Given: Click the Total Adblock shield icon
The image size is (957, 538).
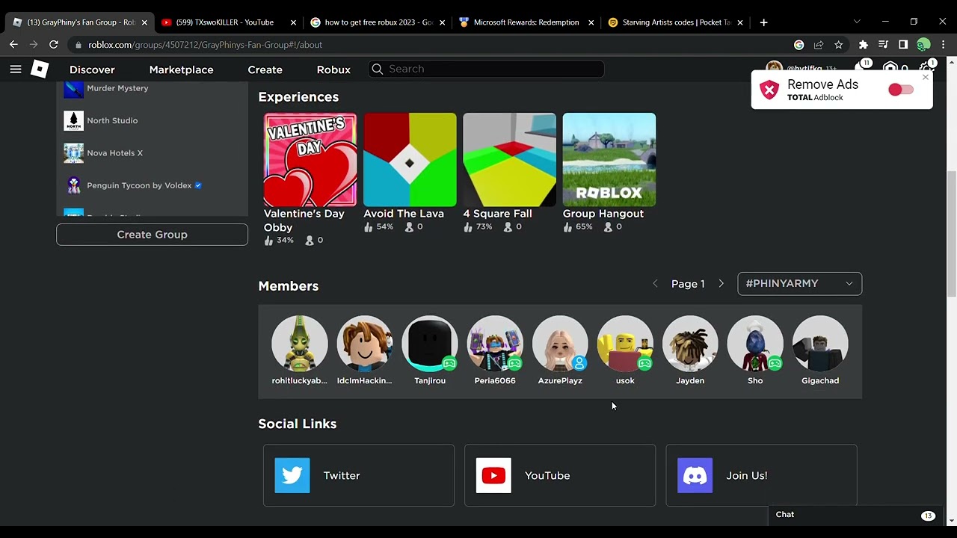Looking at the screenshot, I should click(769, 90).
